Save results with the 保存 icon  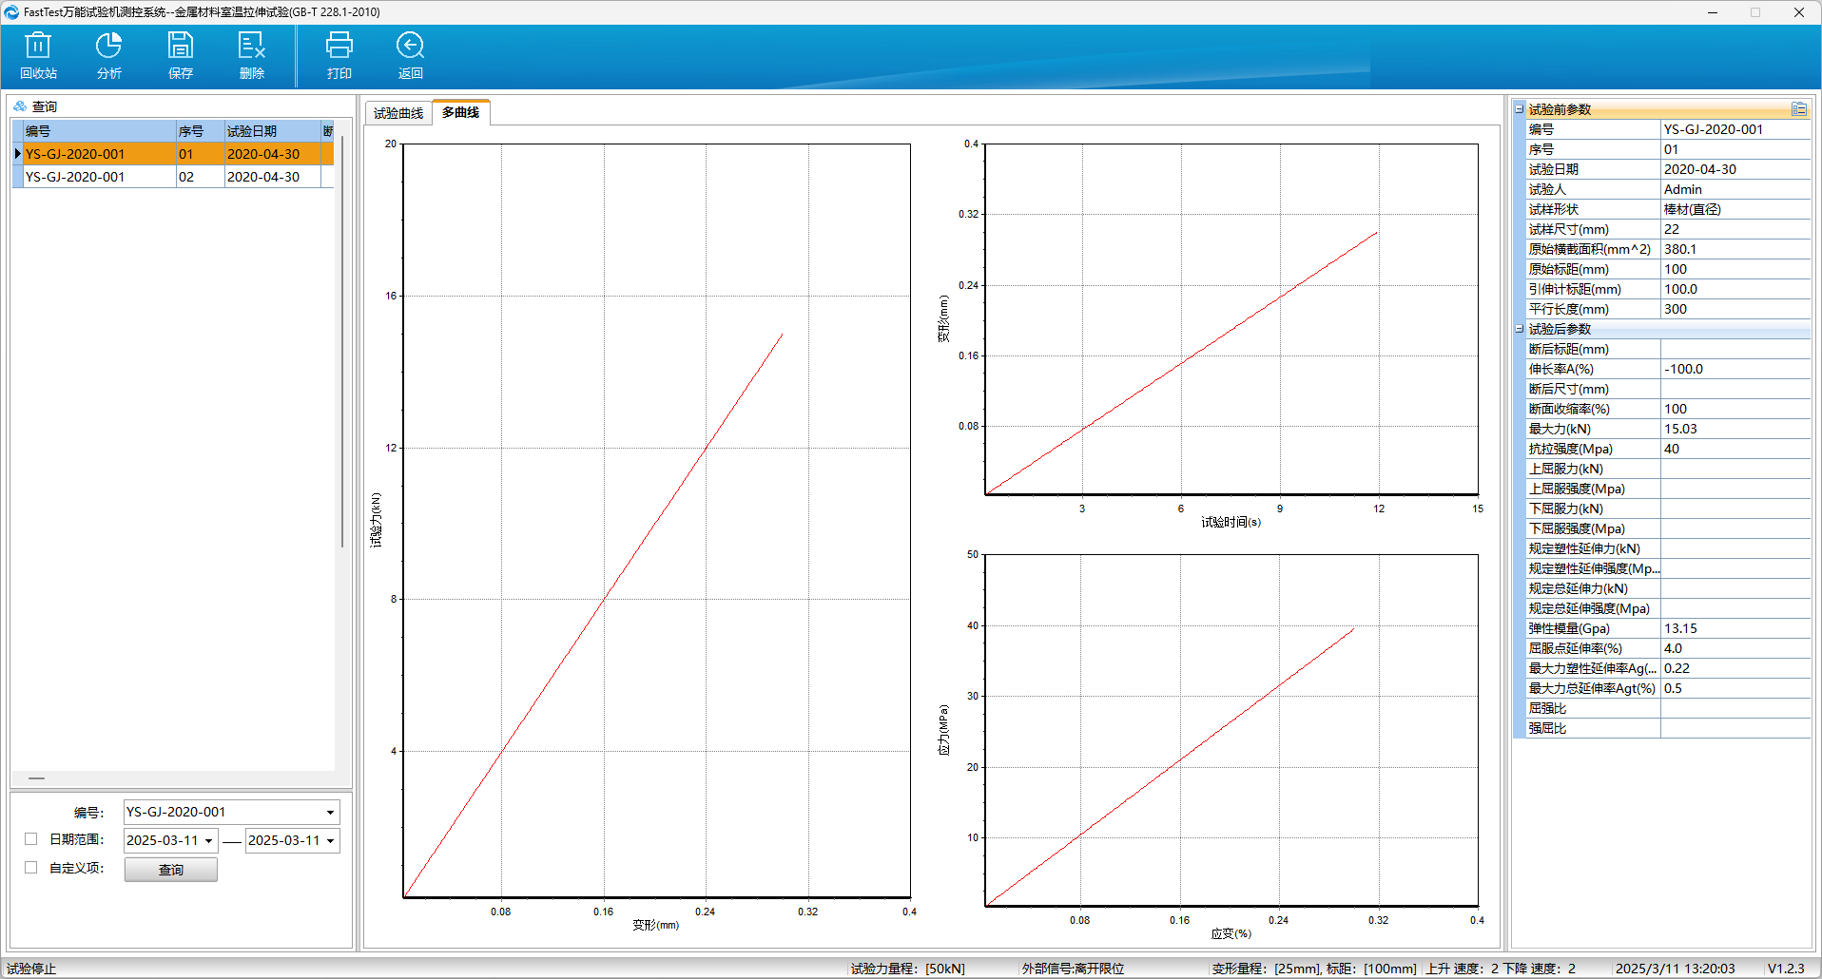coord(181,56)
